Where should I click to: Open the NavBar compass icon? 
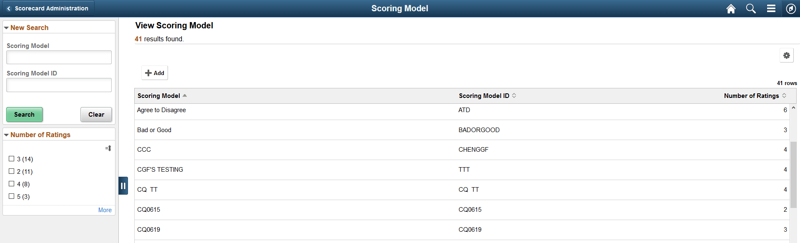790,8
